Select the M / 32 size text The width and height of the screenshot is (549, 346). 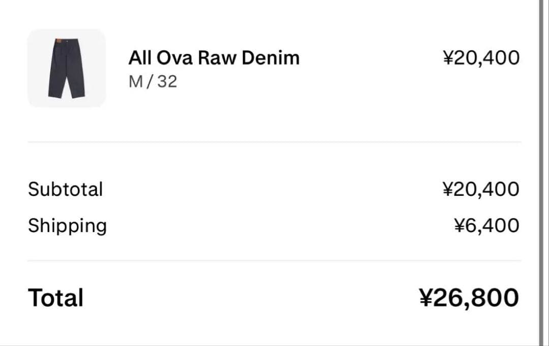[152, 81]
